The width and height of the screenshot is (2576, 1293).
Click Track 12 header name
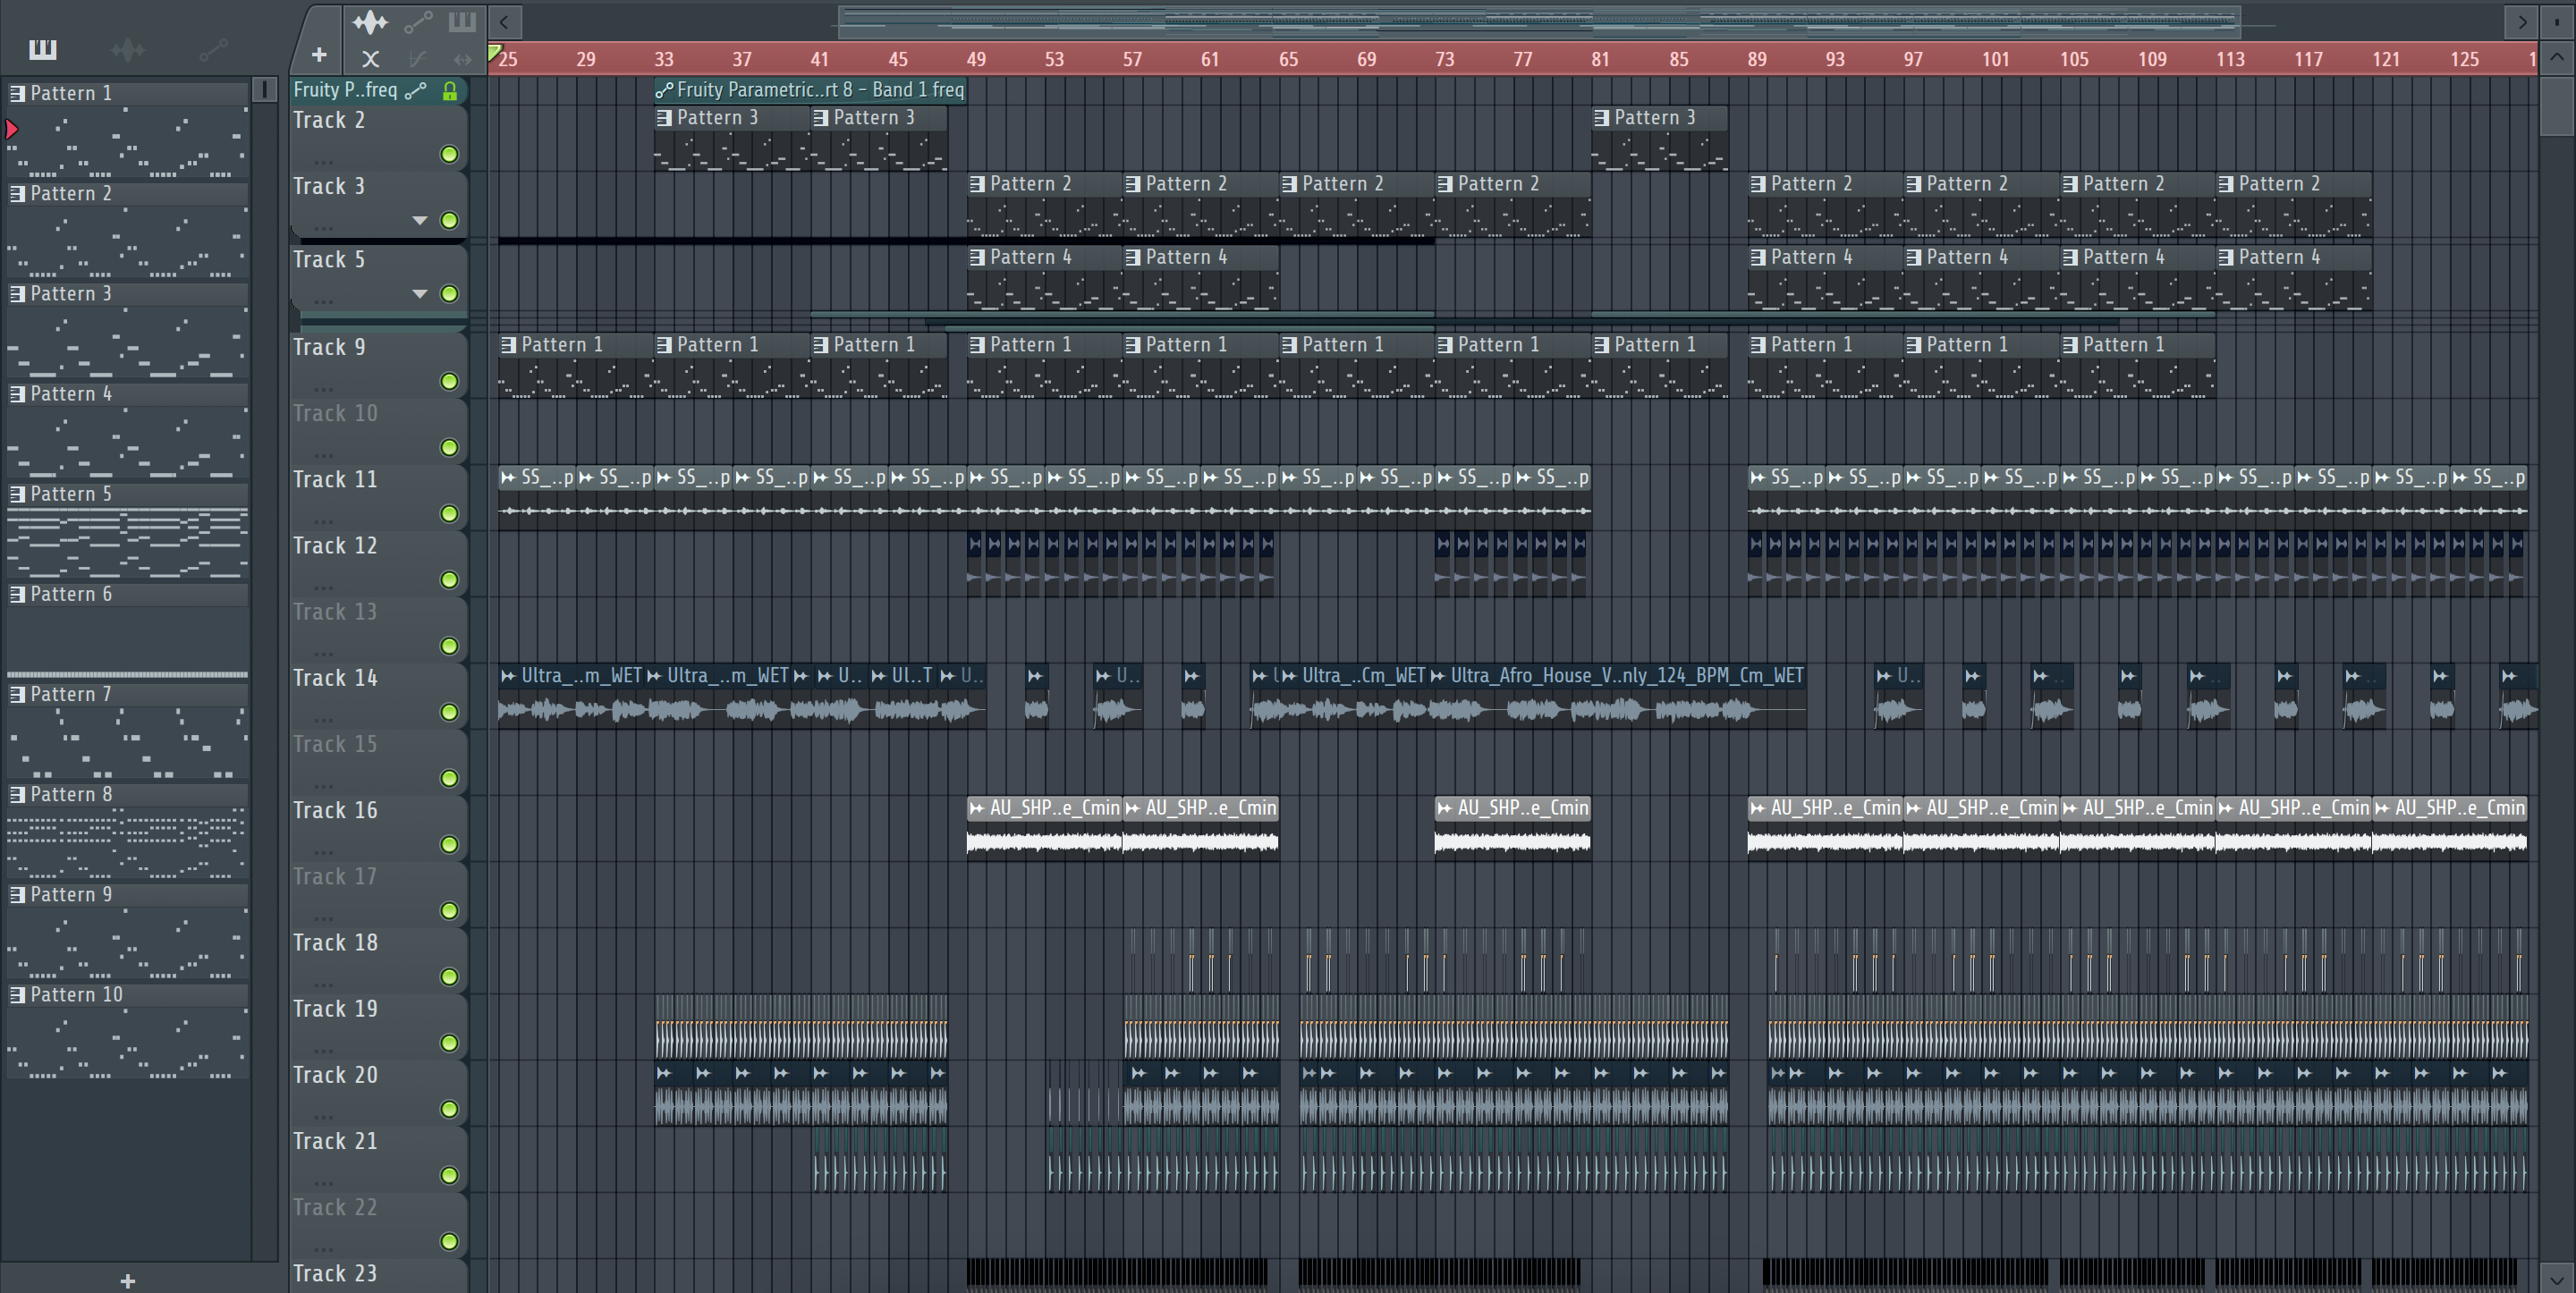(x=335, y=546)
